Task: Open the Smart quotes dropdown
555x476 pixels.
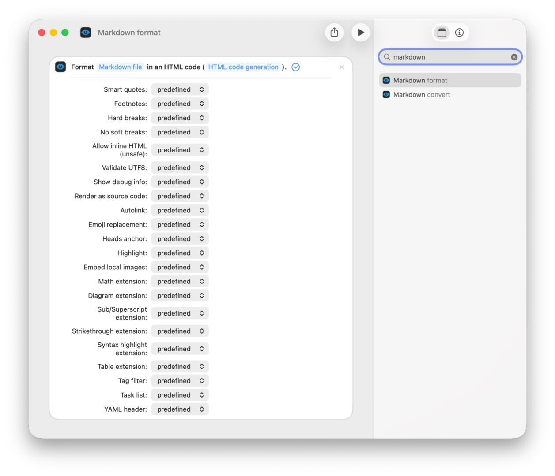Action: click(180, 89)
